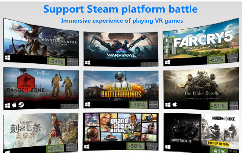This screenshot has height=153, width=242.
Task: Click the -34% discount on Monster Hunter
Action: [x=56, y=62]
